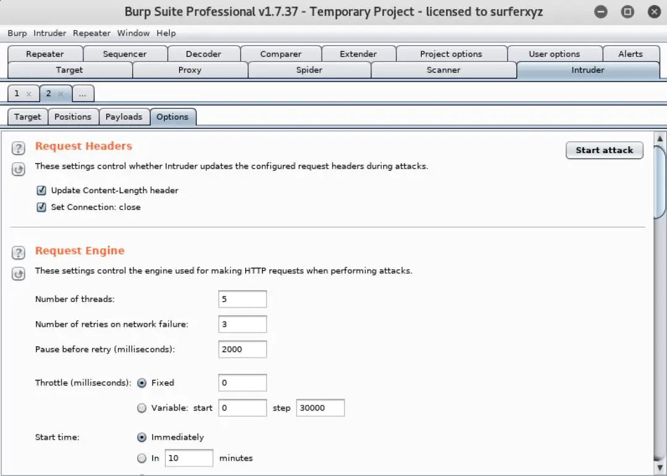Toggle Update Content-Length header checkbox

point(41,190)
